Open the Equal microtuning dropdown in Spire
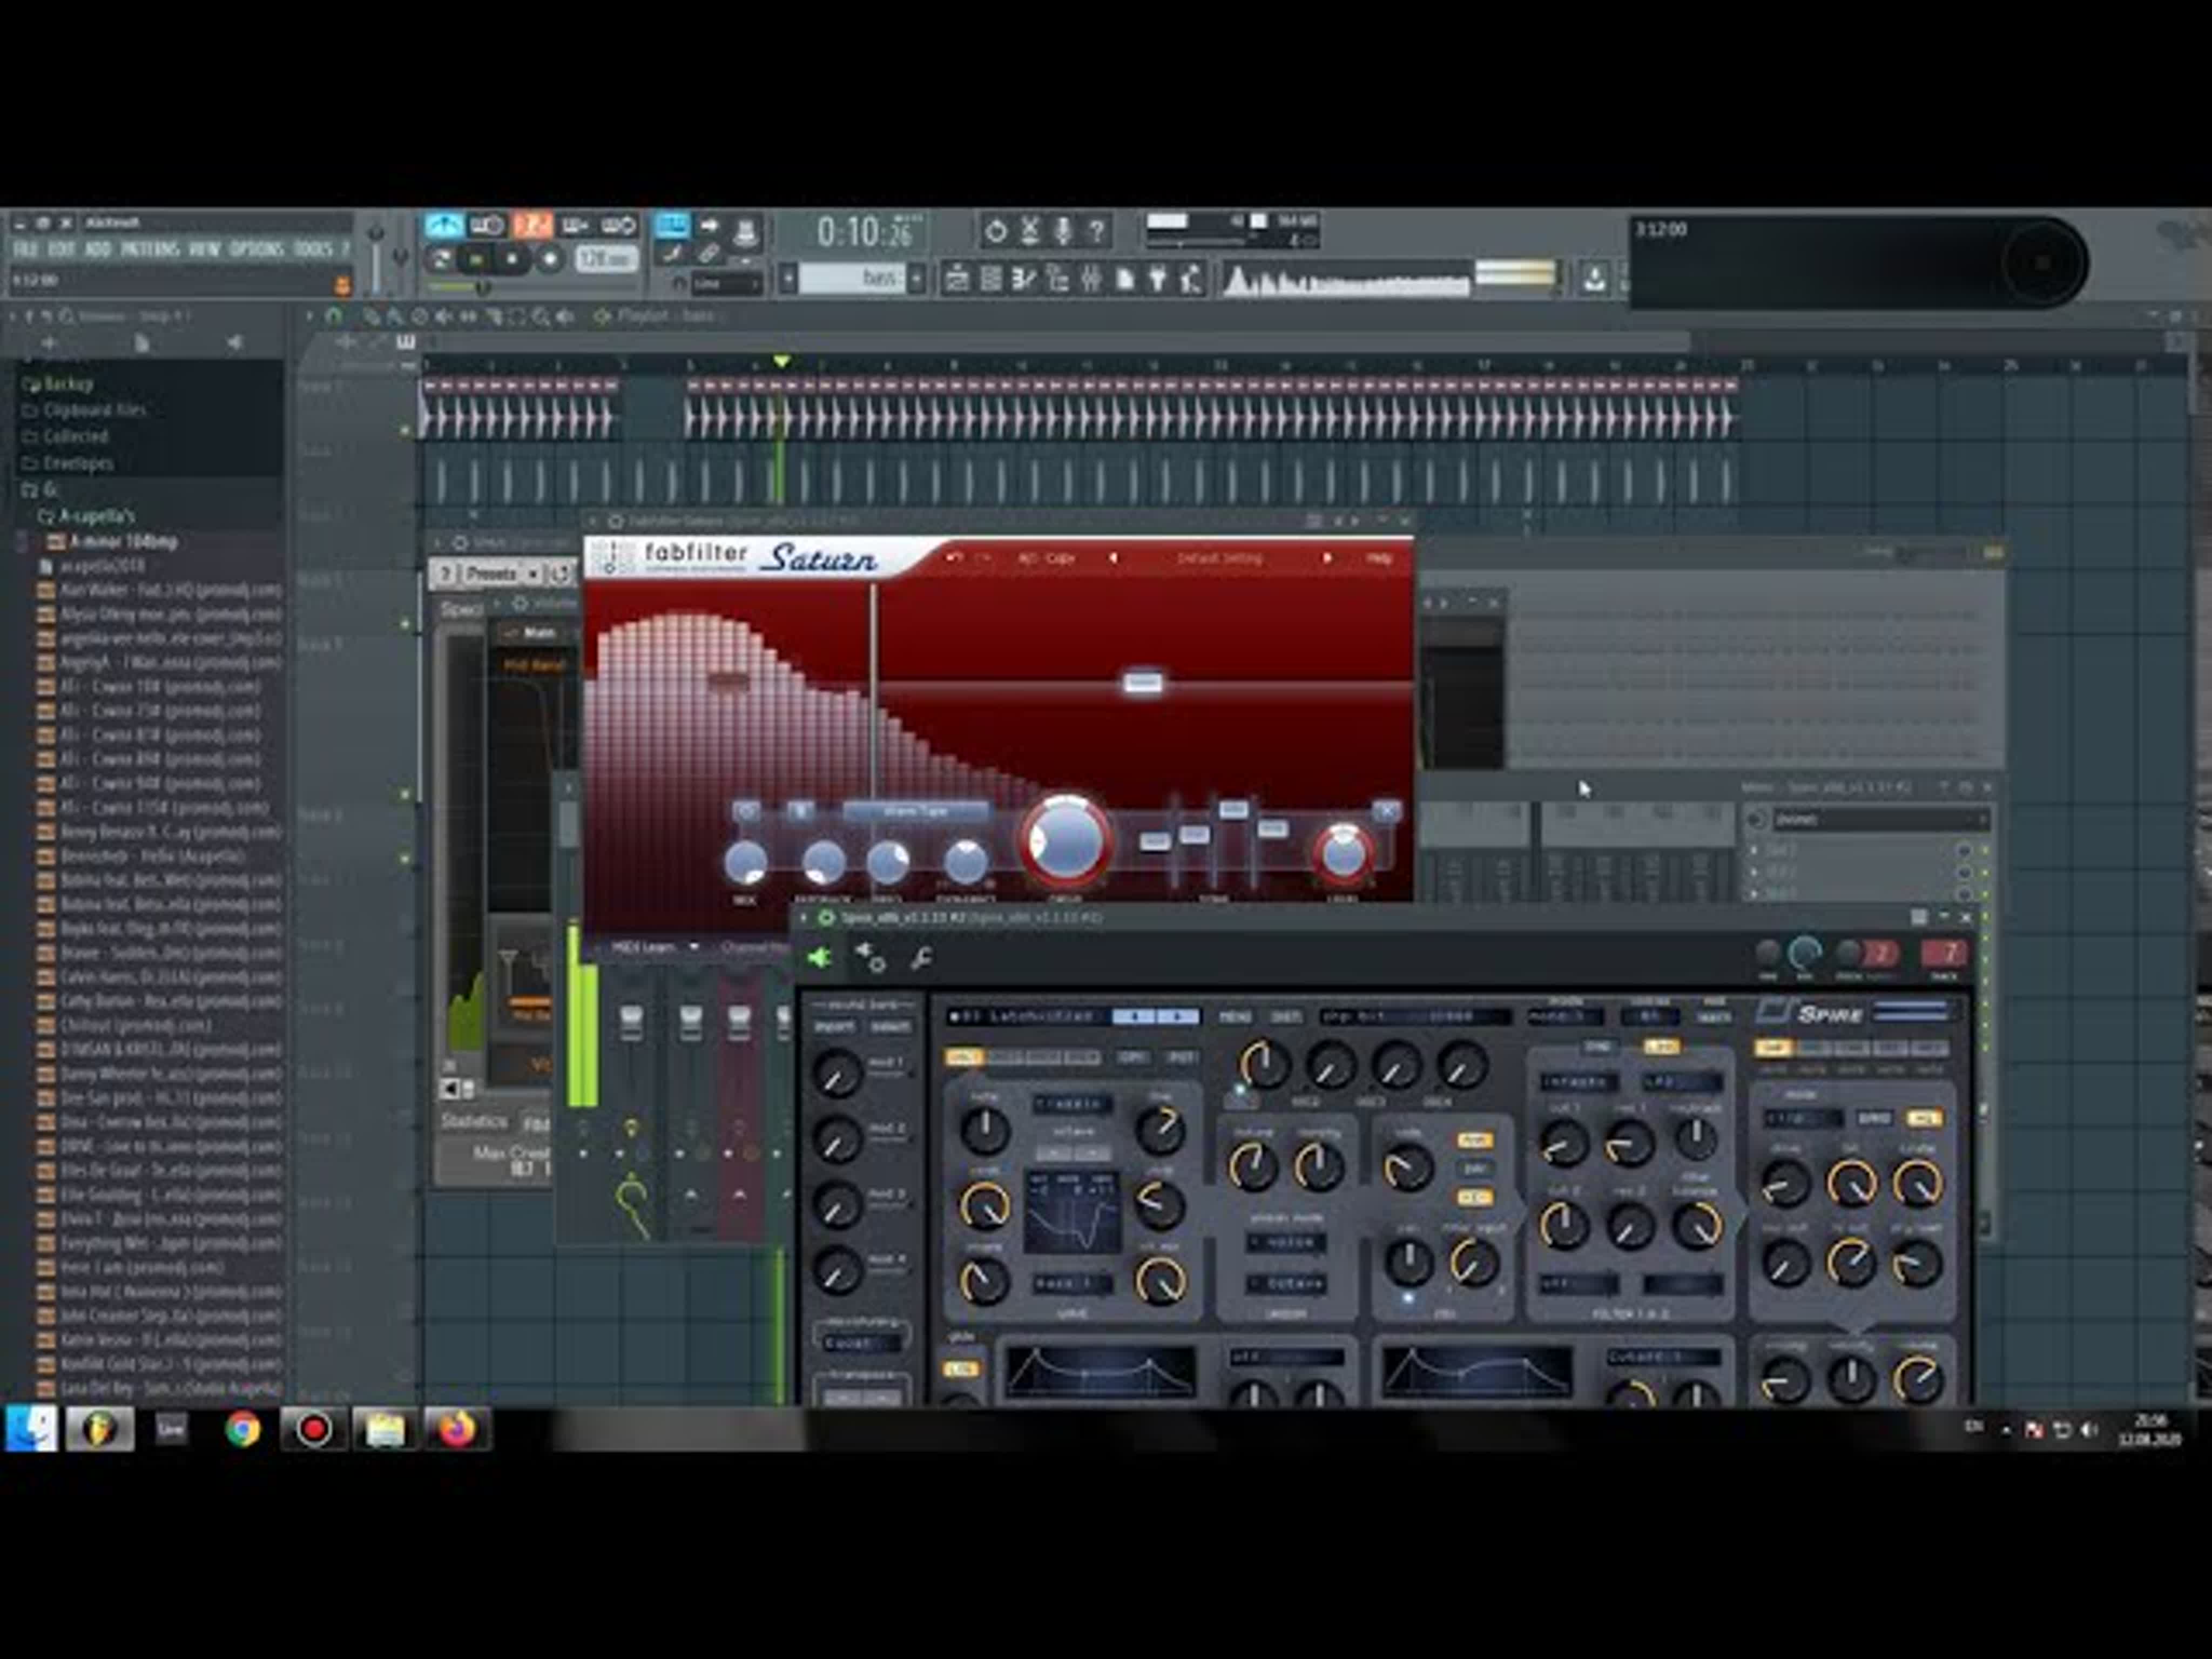The height and width of the screenshot is (1659, 2212). [861, 1343]
